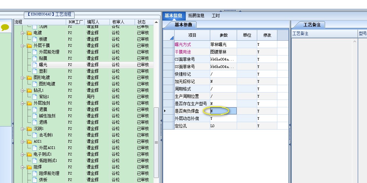Click the 电子测试1 folder icon

(x=29, y=154)
